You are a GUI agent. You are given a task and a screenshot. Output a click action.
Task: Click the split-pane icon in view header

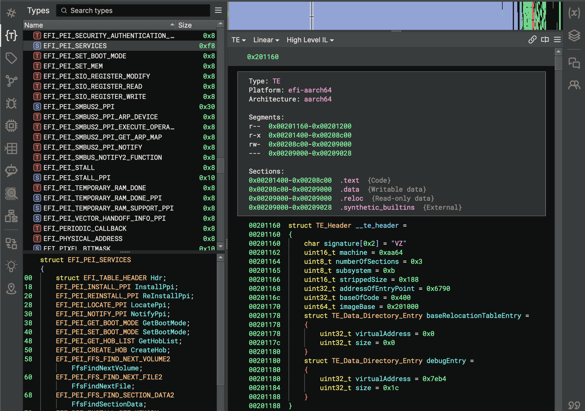pos(545,40)
